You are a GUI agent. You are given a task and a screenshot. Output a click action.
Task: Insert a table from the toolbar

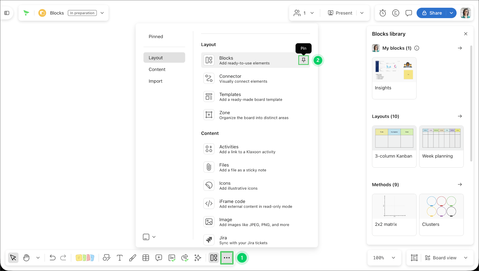146,258
